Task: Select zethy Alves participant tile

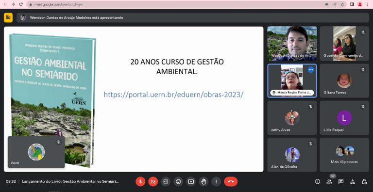Action: [292, 118]
